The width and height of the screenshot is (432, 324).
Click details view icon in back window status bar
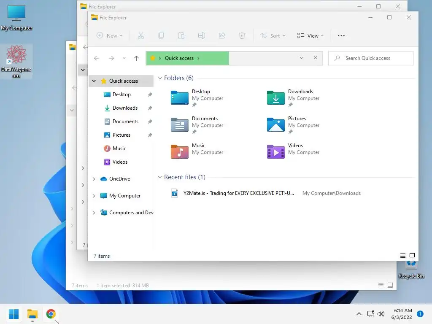pyautogui.click(x=381, y=285)
